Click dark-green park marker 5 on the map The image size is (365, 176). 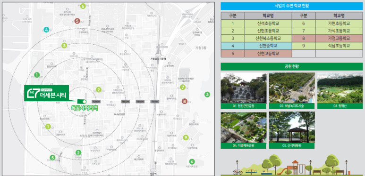point(52,158)
